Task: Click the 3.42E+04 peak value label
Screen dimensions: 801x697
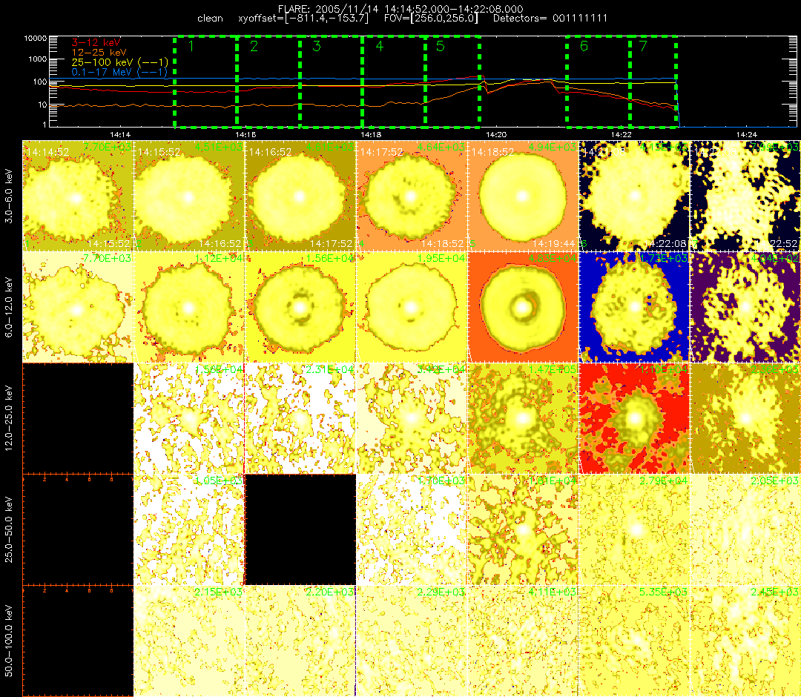Action: [x=441, y=370]
